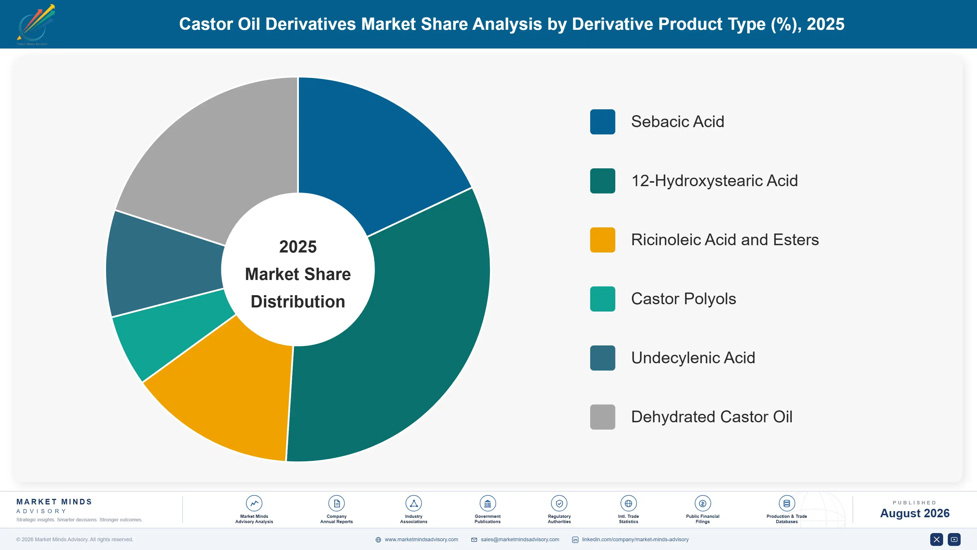Click the Production & Trade Databases icon

click(x=787, y=503)
